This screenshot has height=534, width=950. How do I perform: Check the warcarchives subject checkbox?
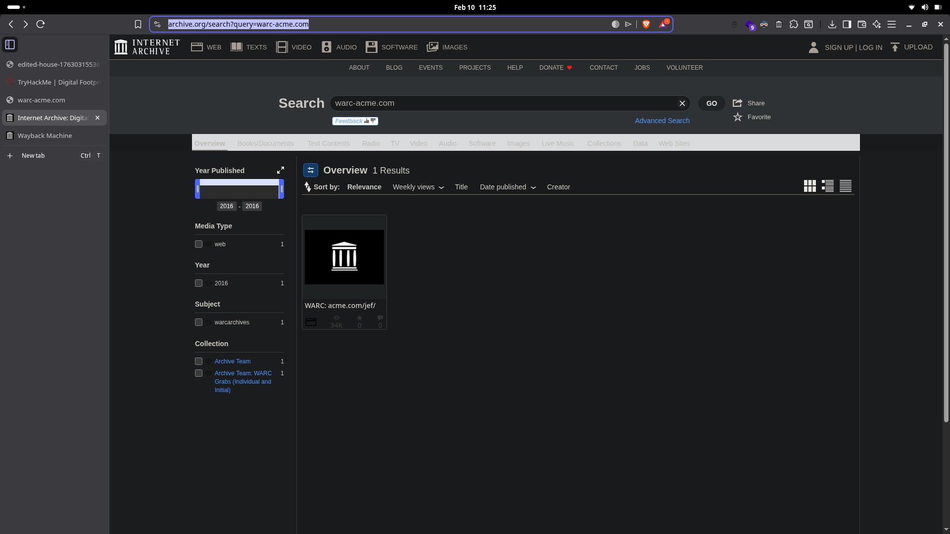click(x=198, y=322)
